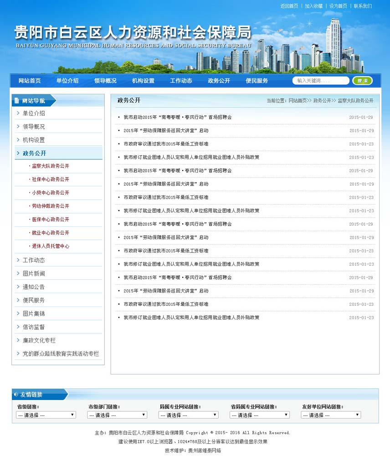Collapse the 政务公开 sidebar section
The height and width of the screenshot is (456, 390).
click(34, 154)
